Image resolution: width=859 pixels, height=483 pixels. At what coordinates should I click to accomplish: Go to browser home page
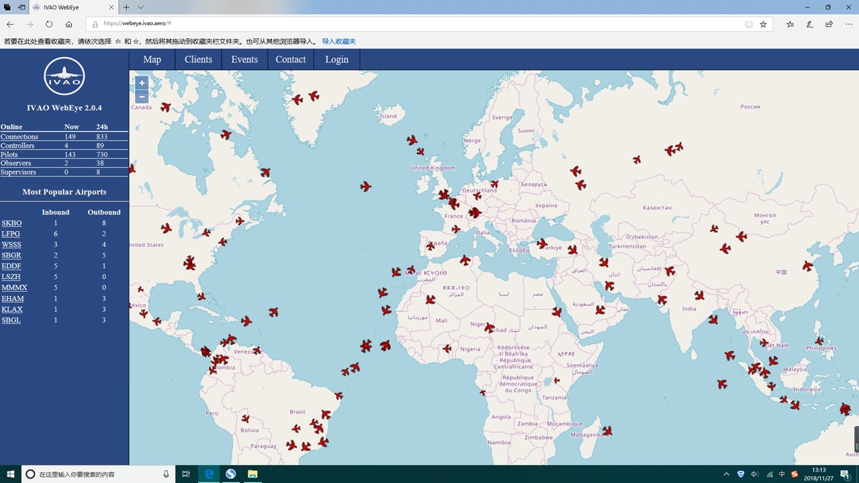(x=68, y=24)
